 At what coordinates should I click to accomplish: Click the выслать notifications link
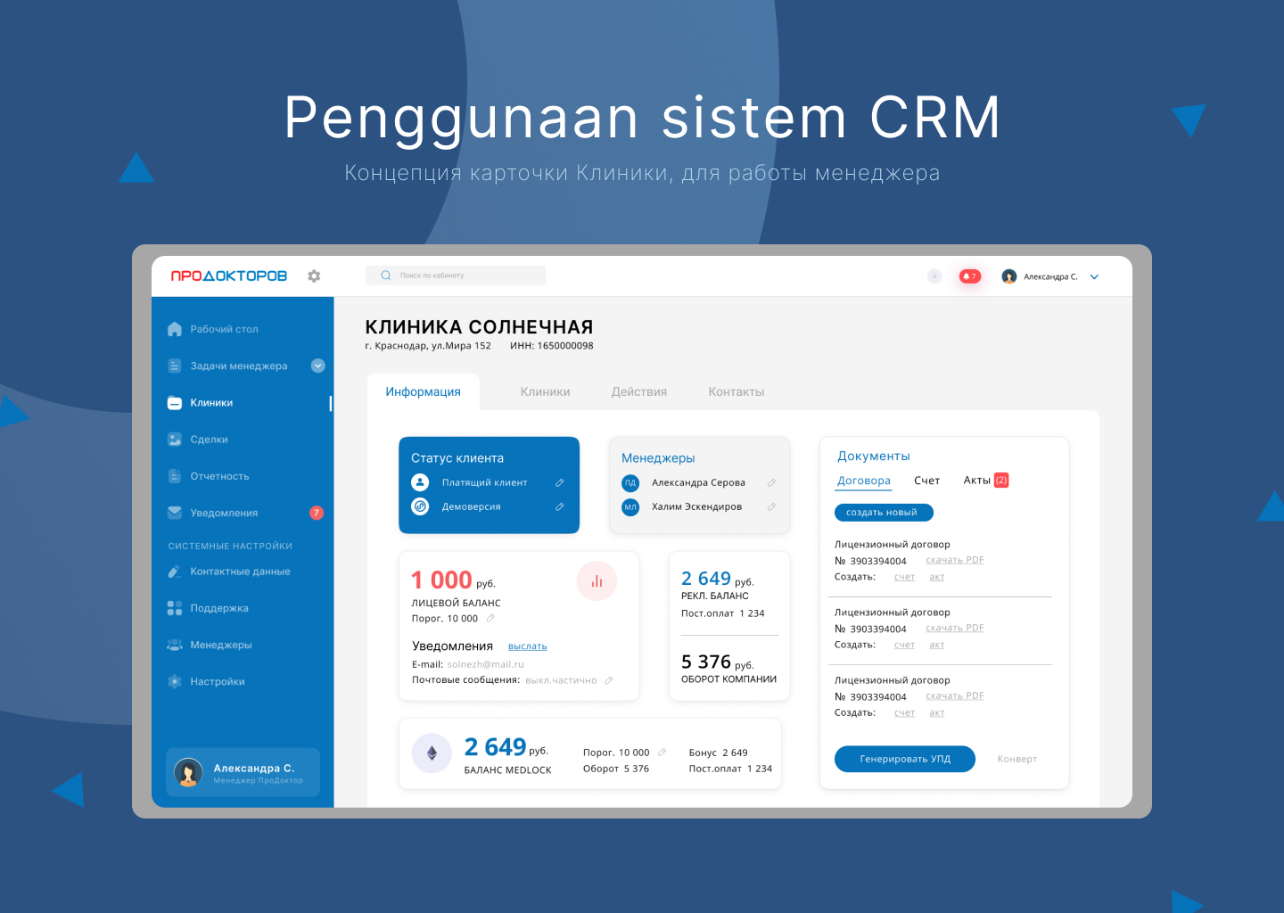click(x=528, y=646)
